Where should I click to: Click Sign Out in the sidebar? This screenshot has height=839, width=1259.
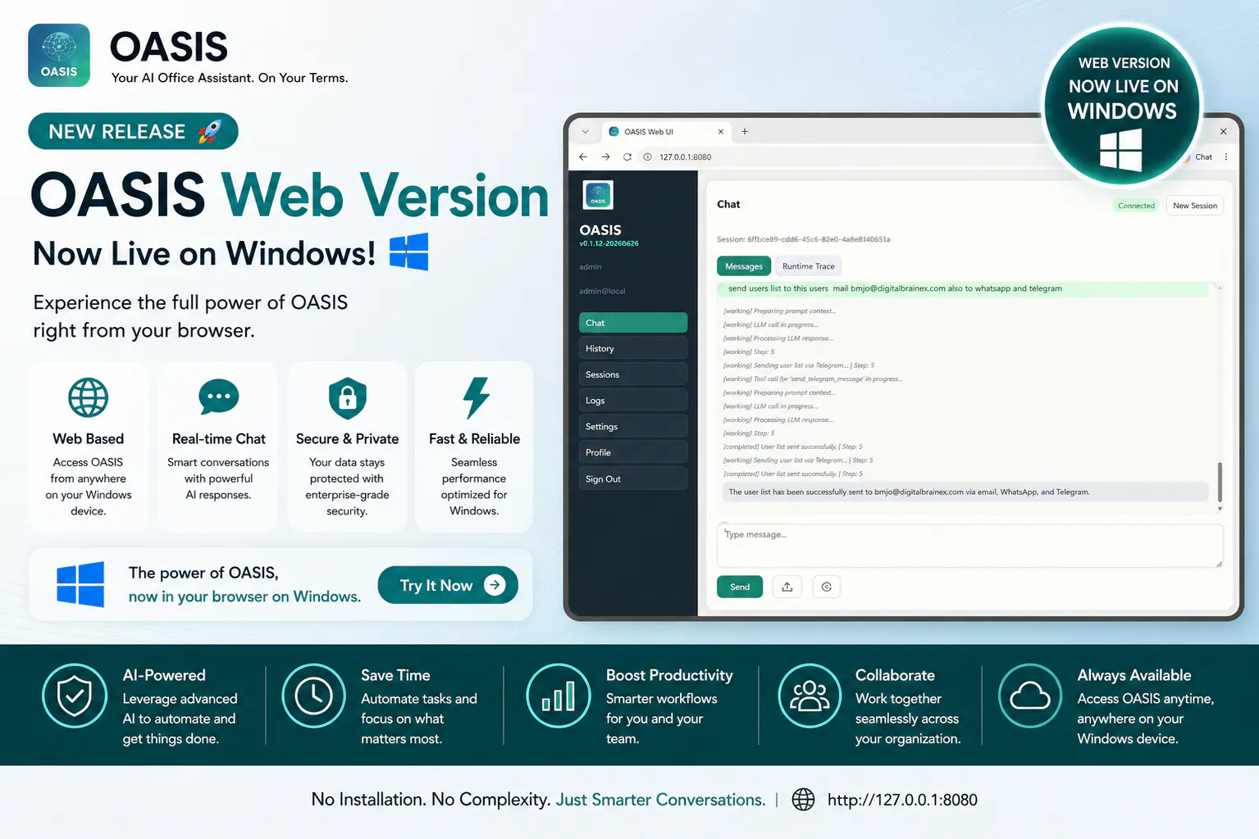click(x=632, y=478)
